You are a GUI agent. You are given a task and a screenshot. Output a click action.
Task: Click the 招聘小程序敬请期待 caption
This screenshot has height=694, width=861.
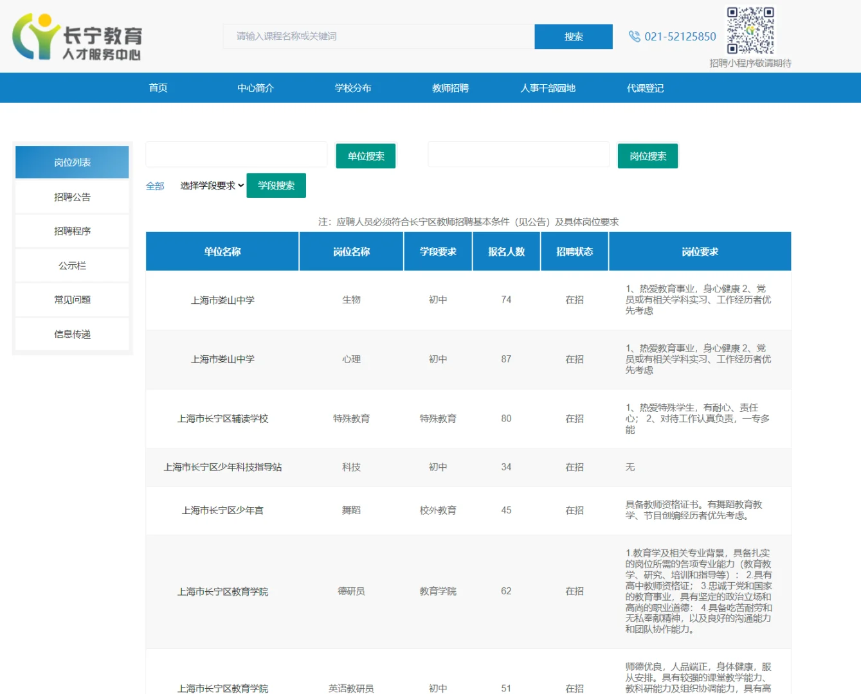750,63
